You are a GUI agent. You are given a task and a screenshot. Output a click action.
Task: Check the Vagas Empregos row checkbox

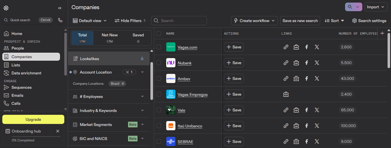click(159, 94)
